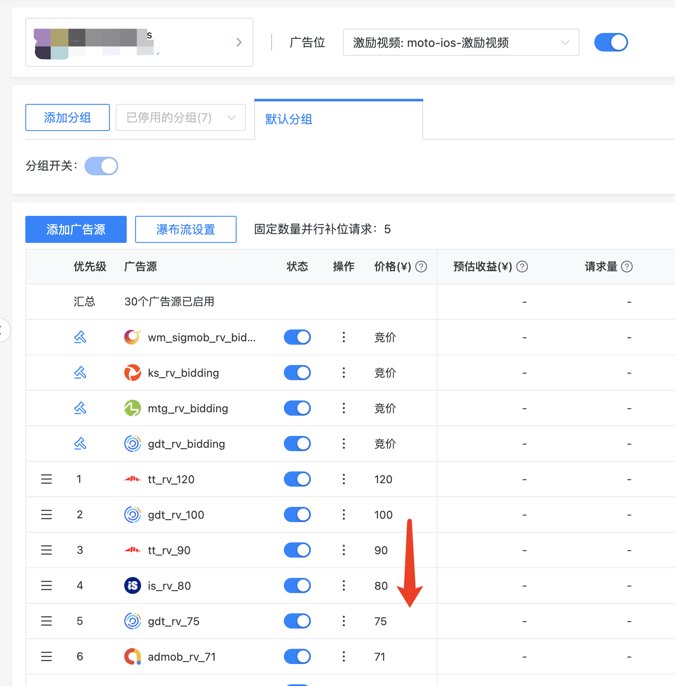
Task: Click bidding icon for wm_sigmob_rv_bid row
Action: [80, 337]
